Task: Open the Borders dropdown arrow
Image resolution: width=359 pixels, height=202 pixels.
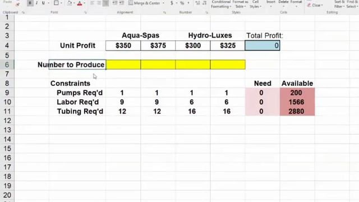Action: coord(61,3)
